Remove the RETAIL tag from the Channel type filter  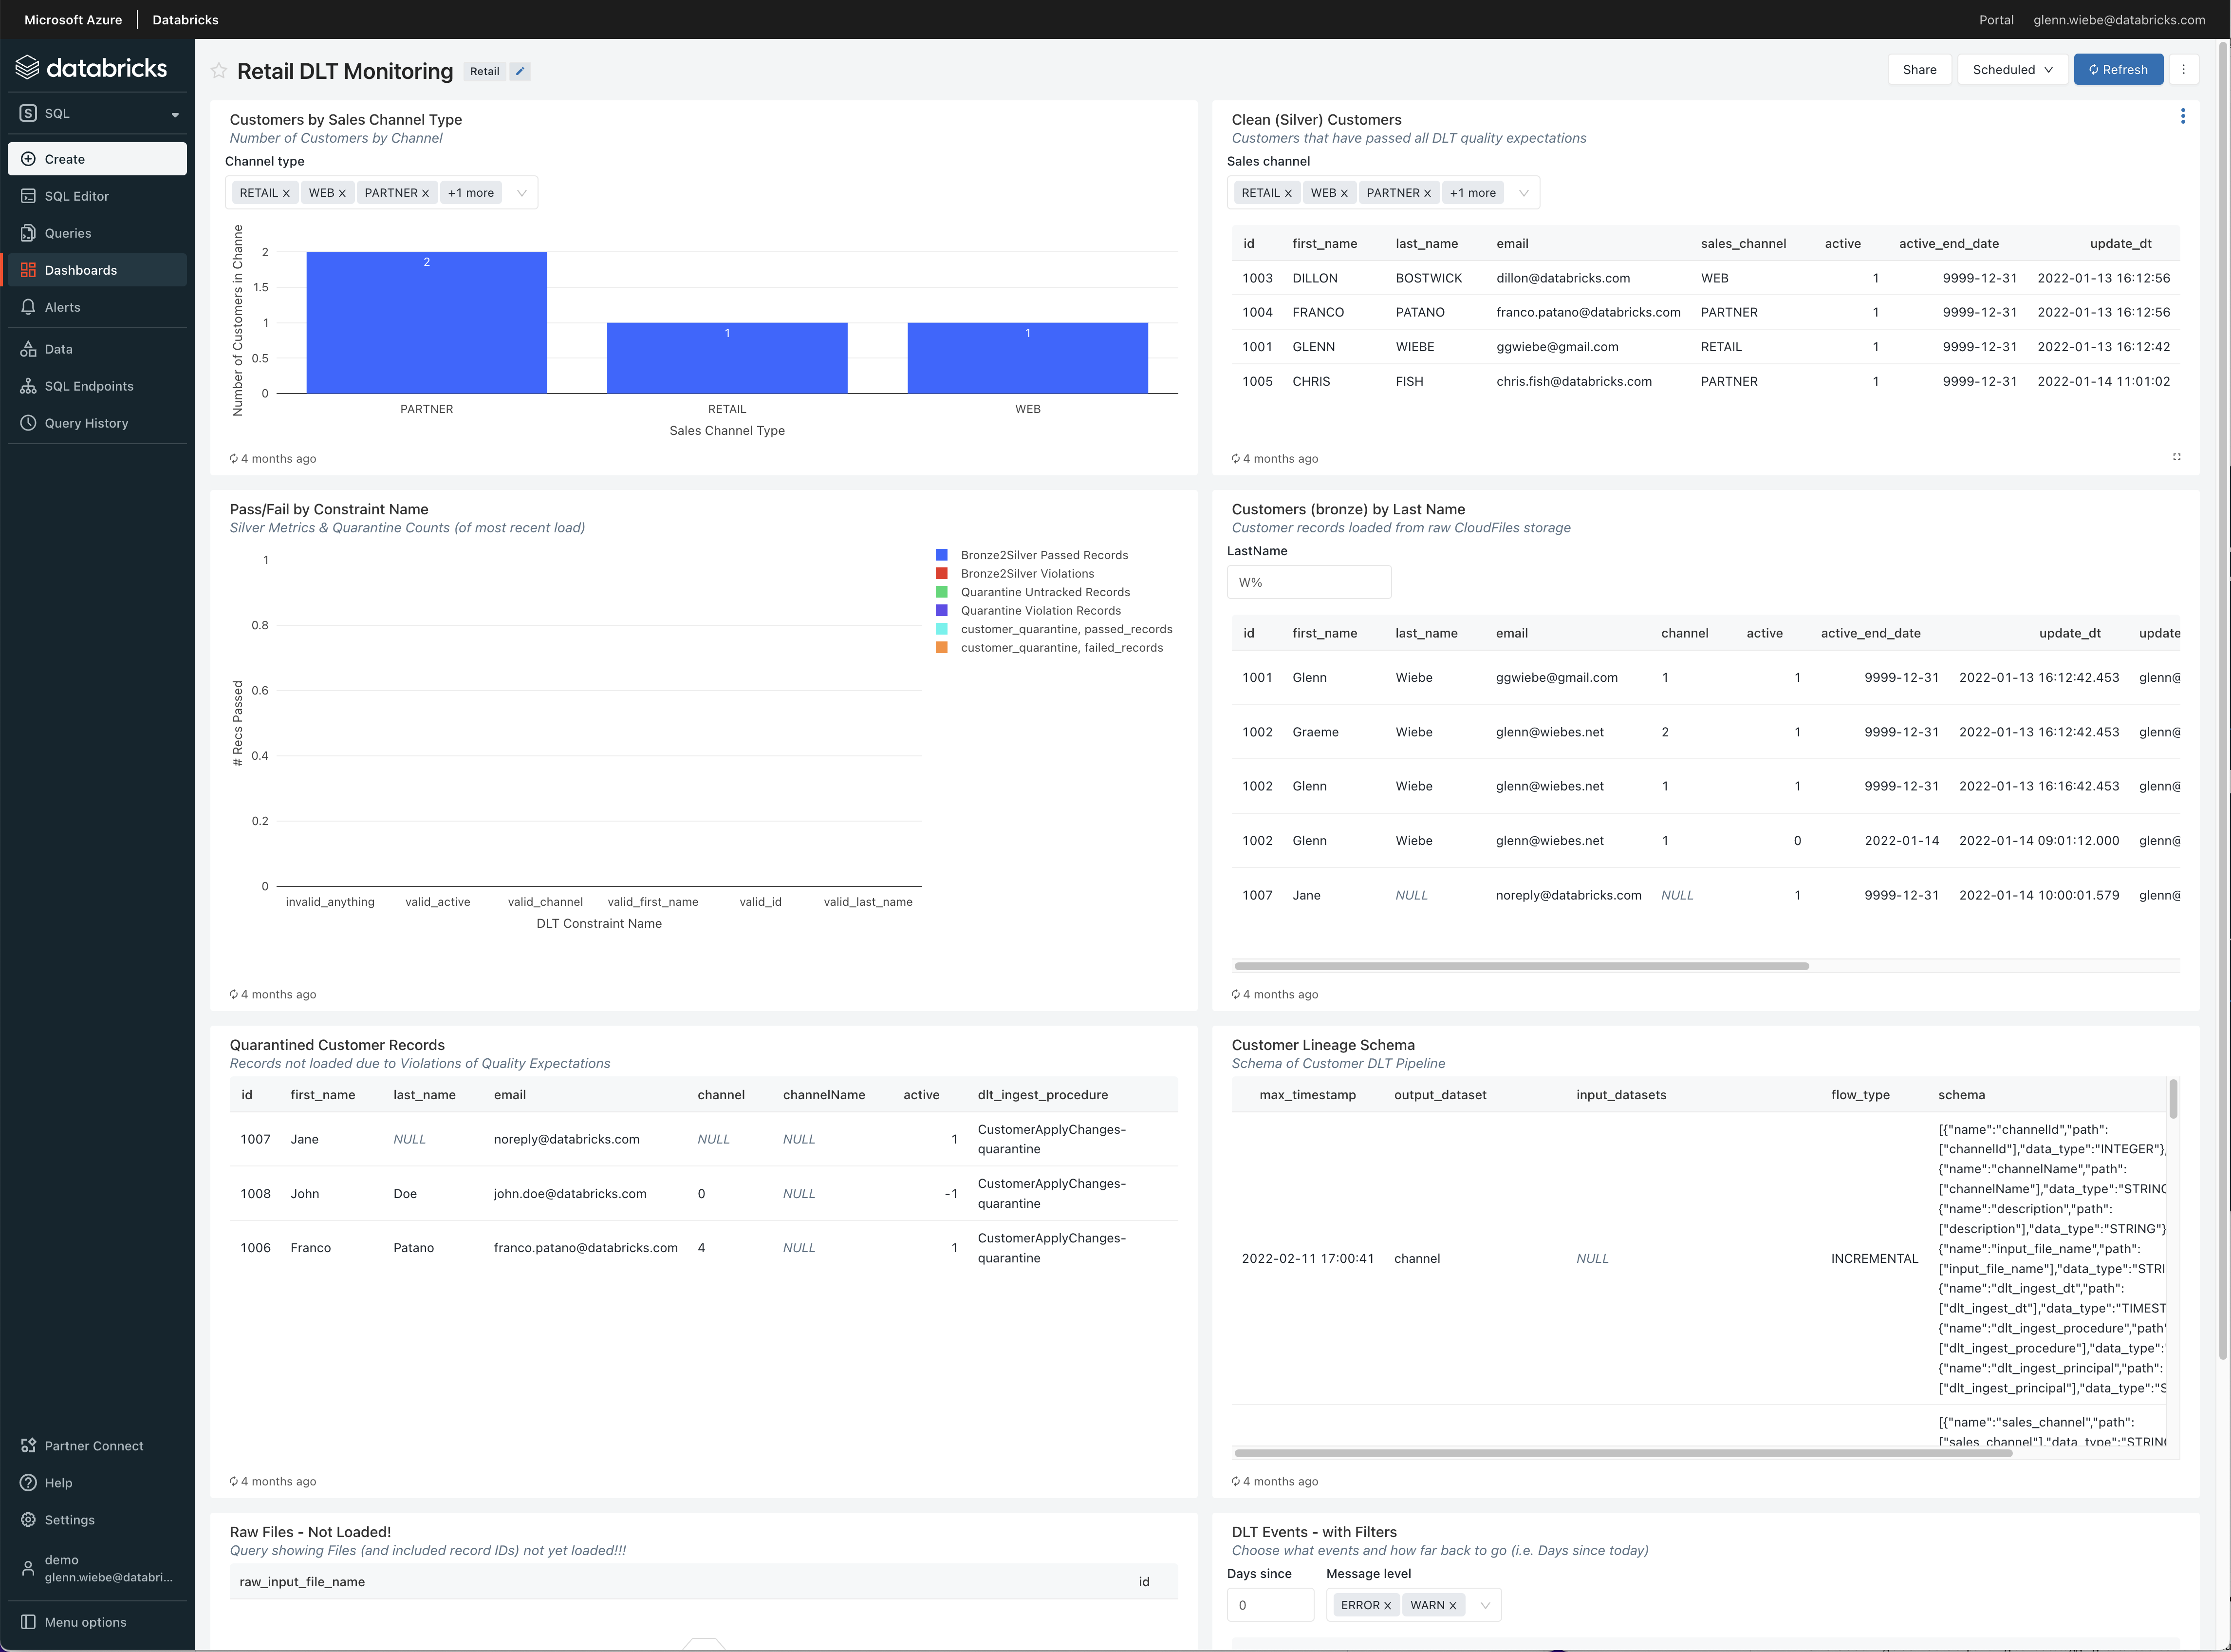pyautogui.click(x=286, y=193)
